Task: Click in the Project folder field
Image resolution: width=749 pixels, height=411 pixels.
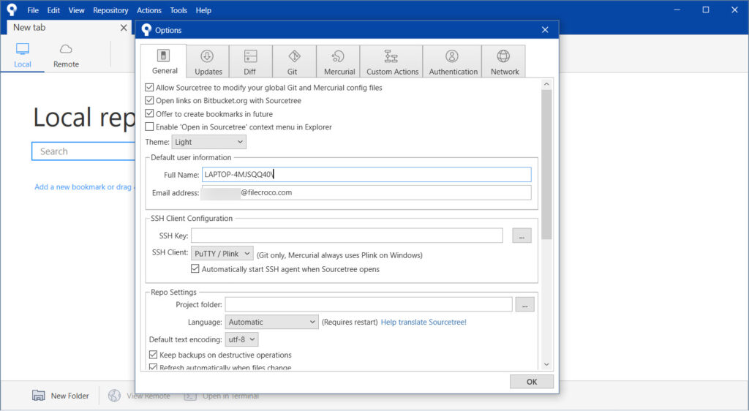Action: coord(369,304)
